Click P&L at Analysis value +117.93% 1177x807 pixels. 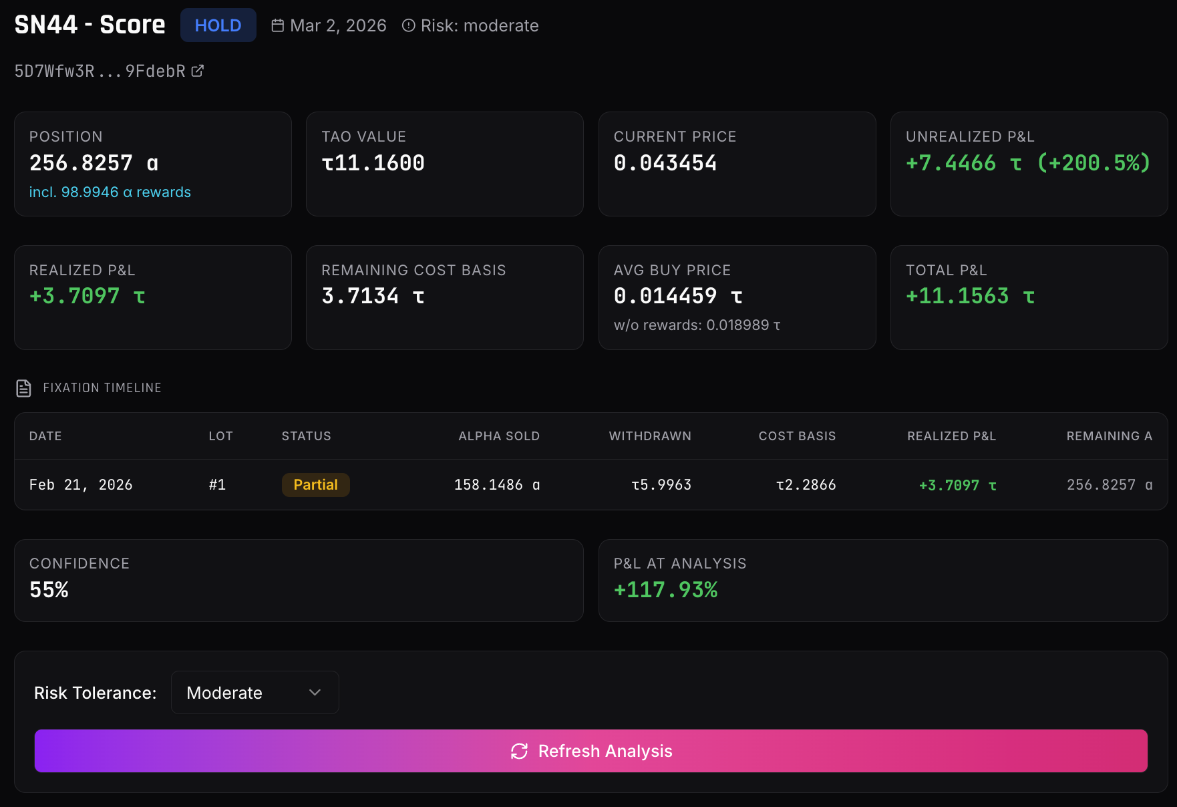665,590
